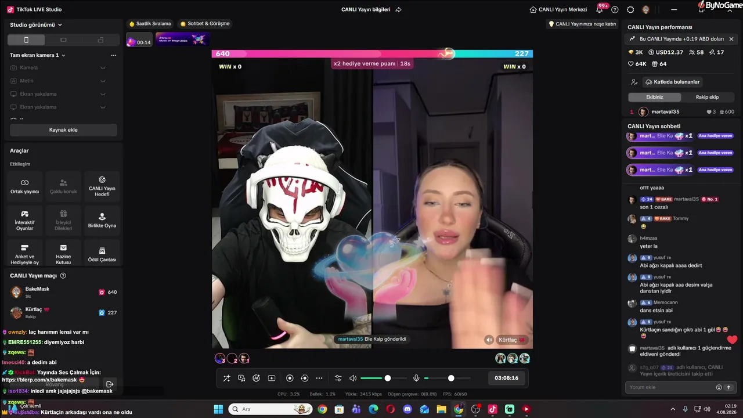Screen dimensions: 743x418
Task: Open Katkıda bulunanlar contributors
Action: (672, 82)
